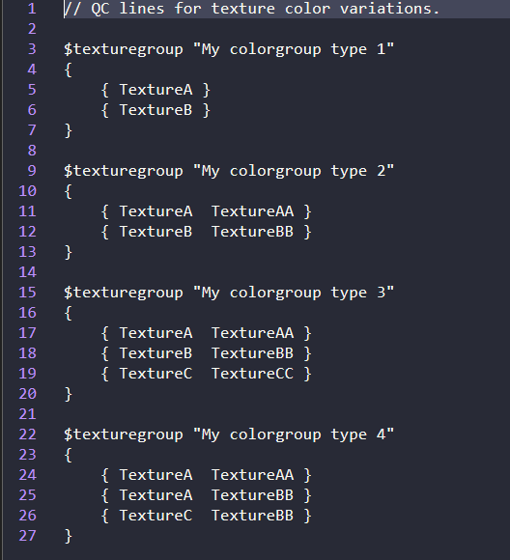Click the opening brace on line 4
This screenshot has width=510, height=560.
68,70
